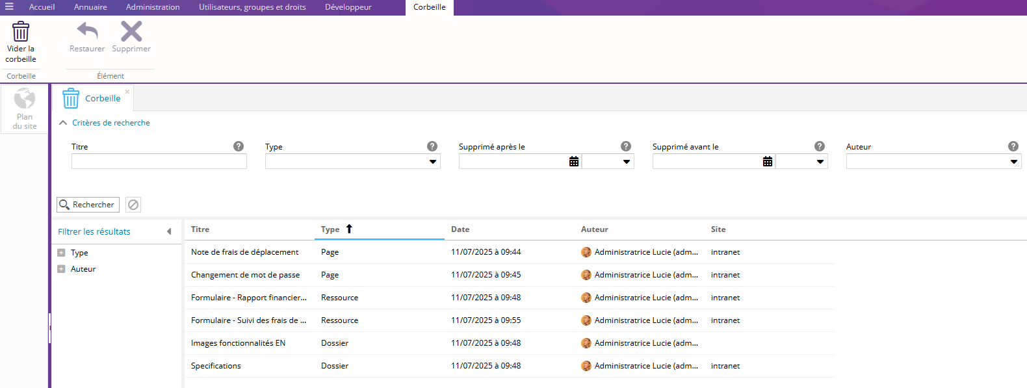1027x388 pixels.
Task: Sort by the Titre column header
Action: [250, 229]
